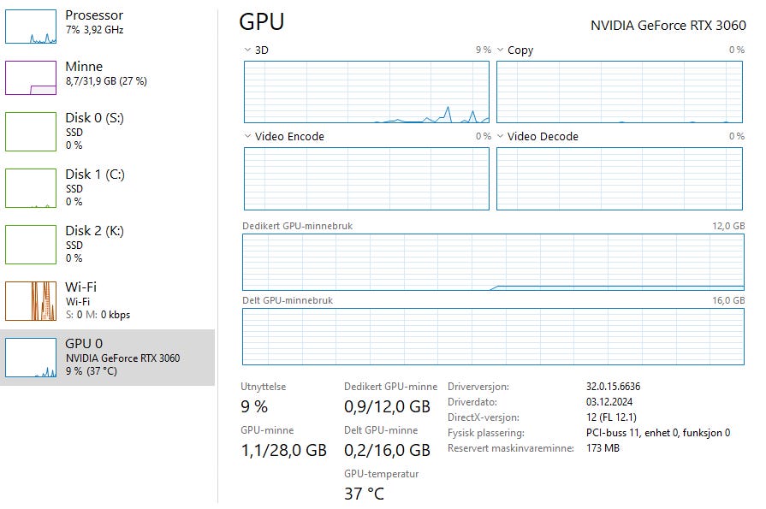The image size is (766, 509).
Task: Switch to the Minne performance entry
Action: pyautogui.click(x=84, y=67)
